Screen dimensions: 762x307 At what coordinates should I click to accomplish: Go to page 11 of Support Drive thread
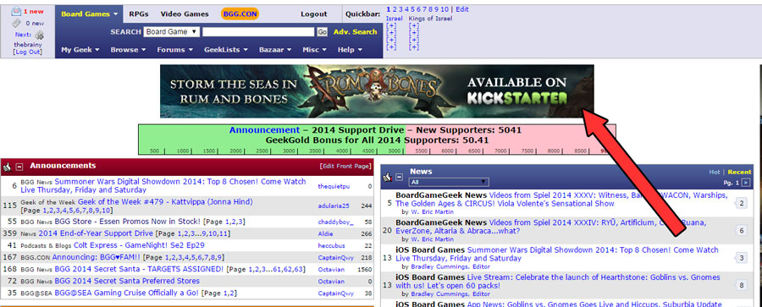[x=224, y=233]
